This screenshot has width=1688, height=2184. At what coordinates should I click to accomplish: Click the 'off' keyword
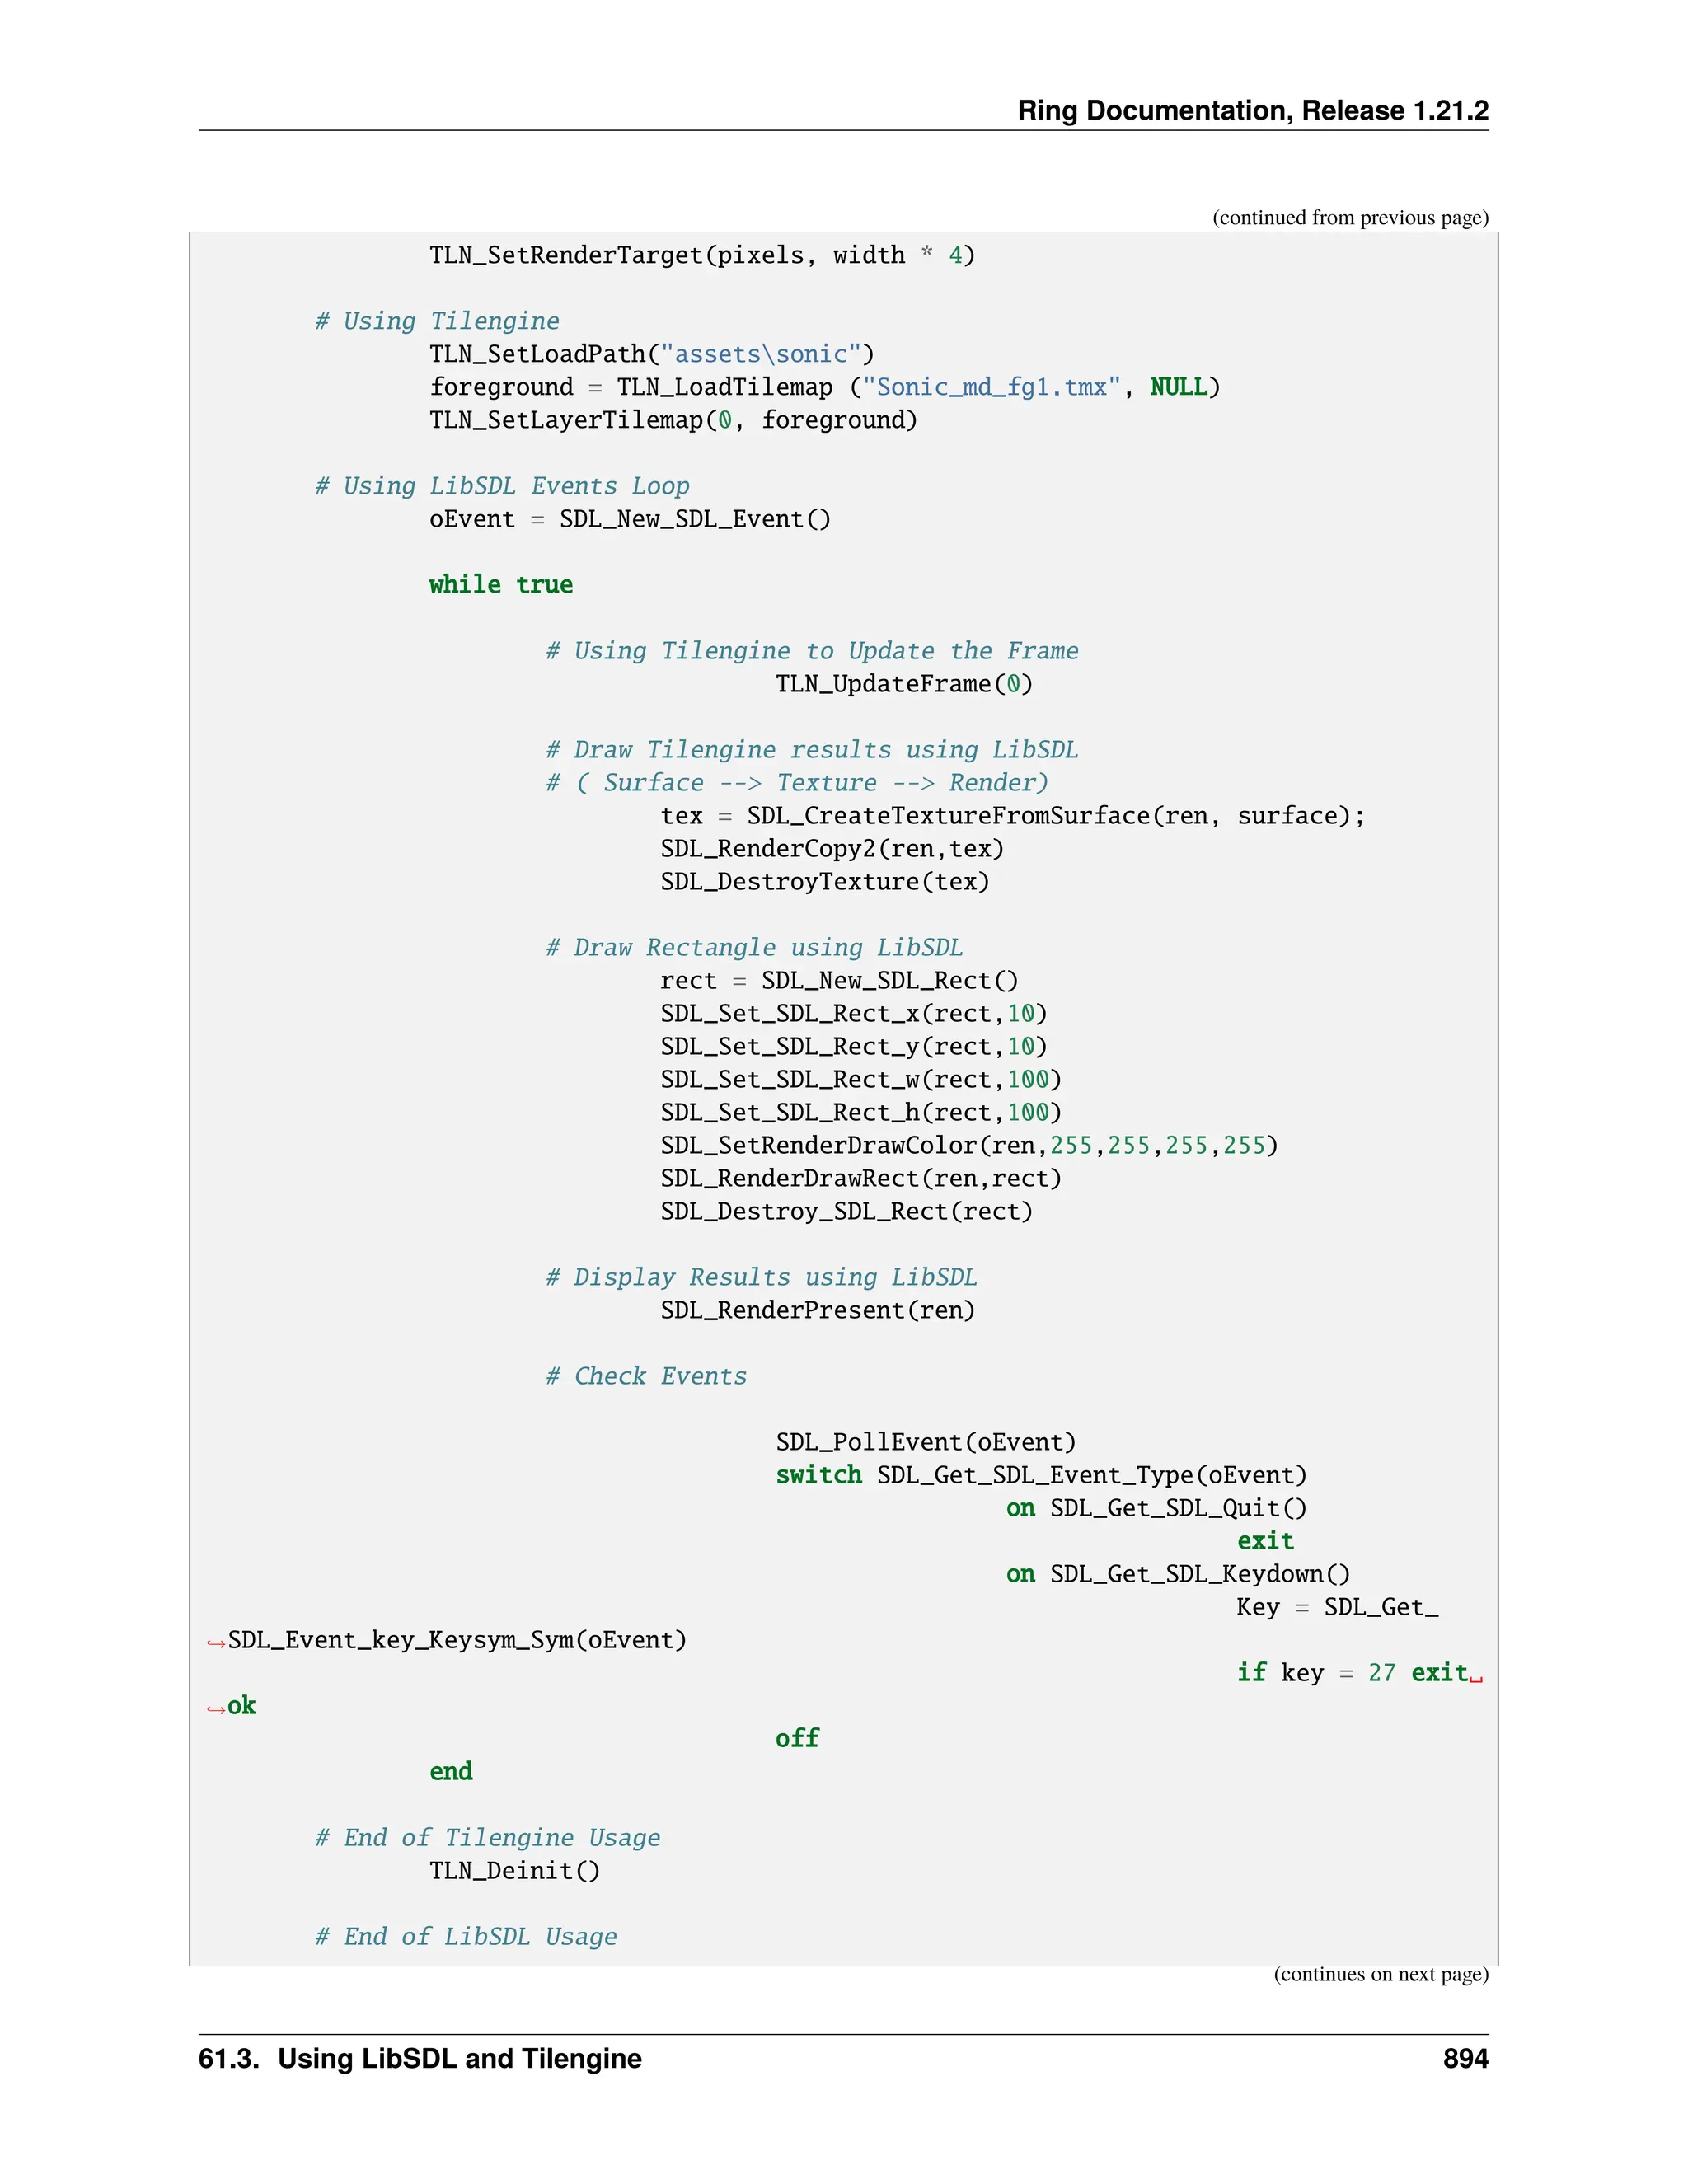click(797, 1739)
